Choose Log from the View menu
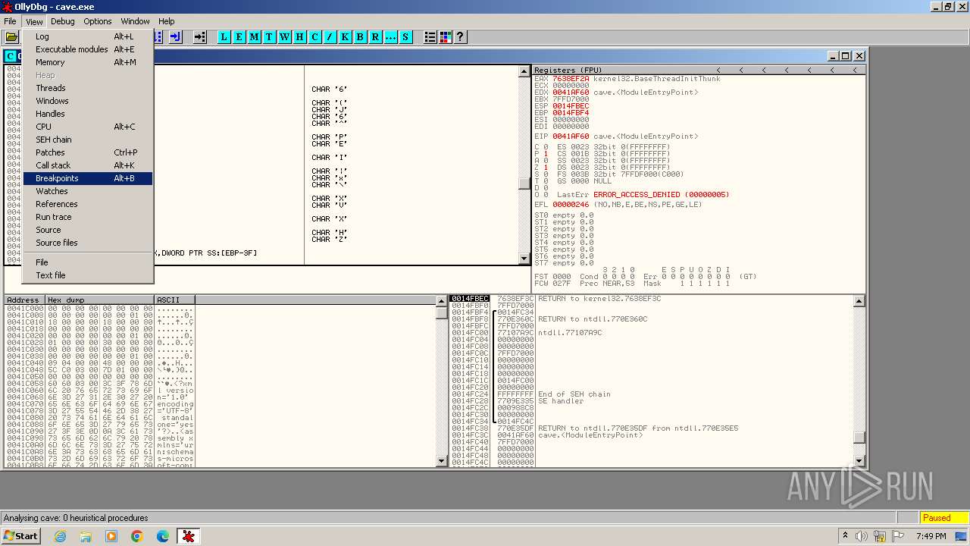The width and height of the screenshot is (970, 546). [88, 36]
